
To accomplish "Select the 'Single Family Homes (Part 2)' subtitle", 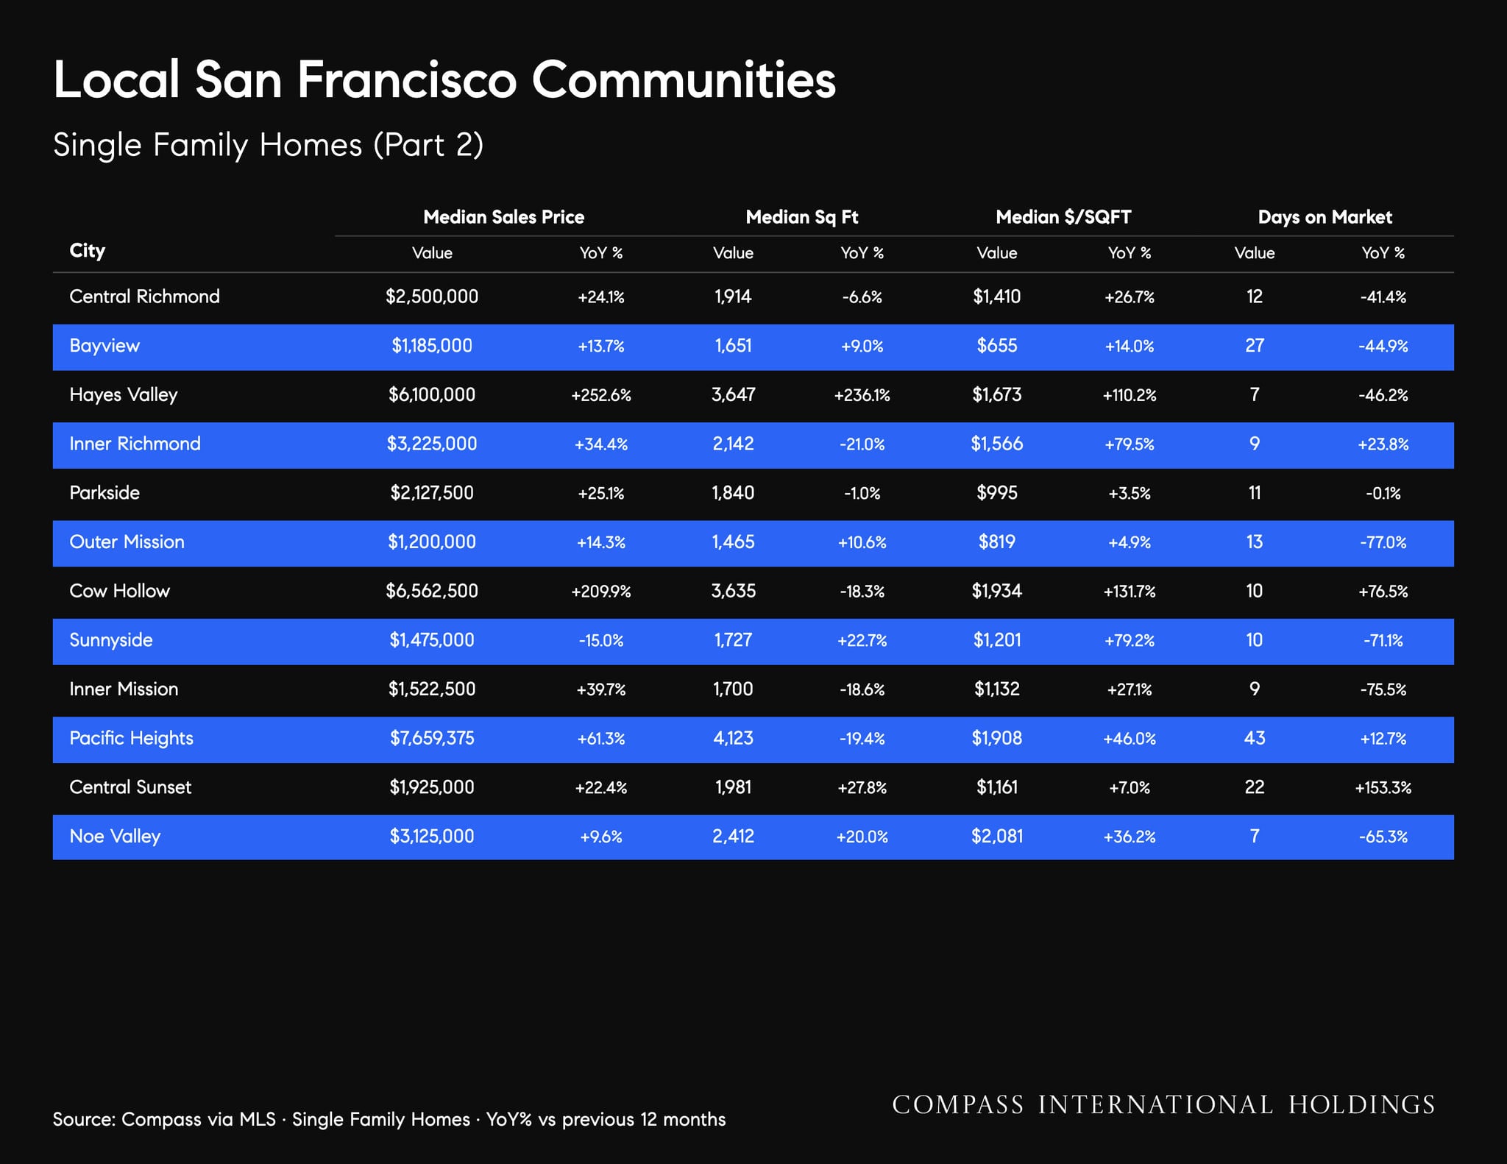I will click(269, 145).
